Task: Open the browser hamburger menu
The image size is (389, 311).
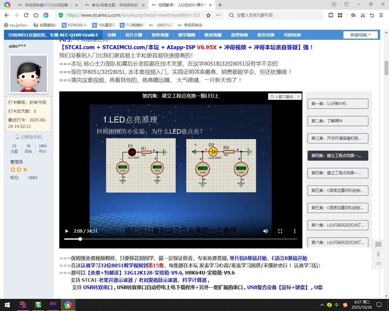Action: (381, 15)
